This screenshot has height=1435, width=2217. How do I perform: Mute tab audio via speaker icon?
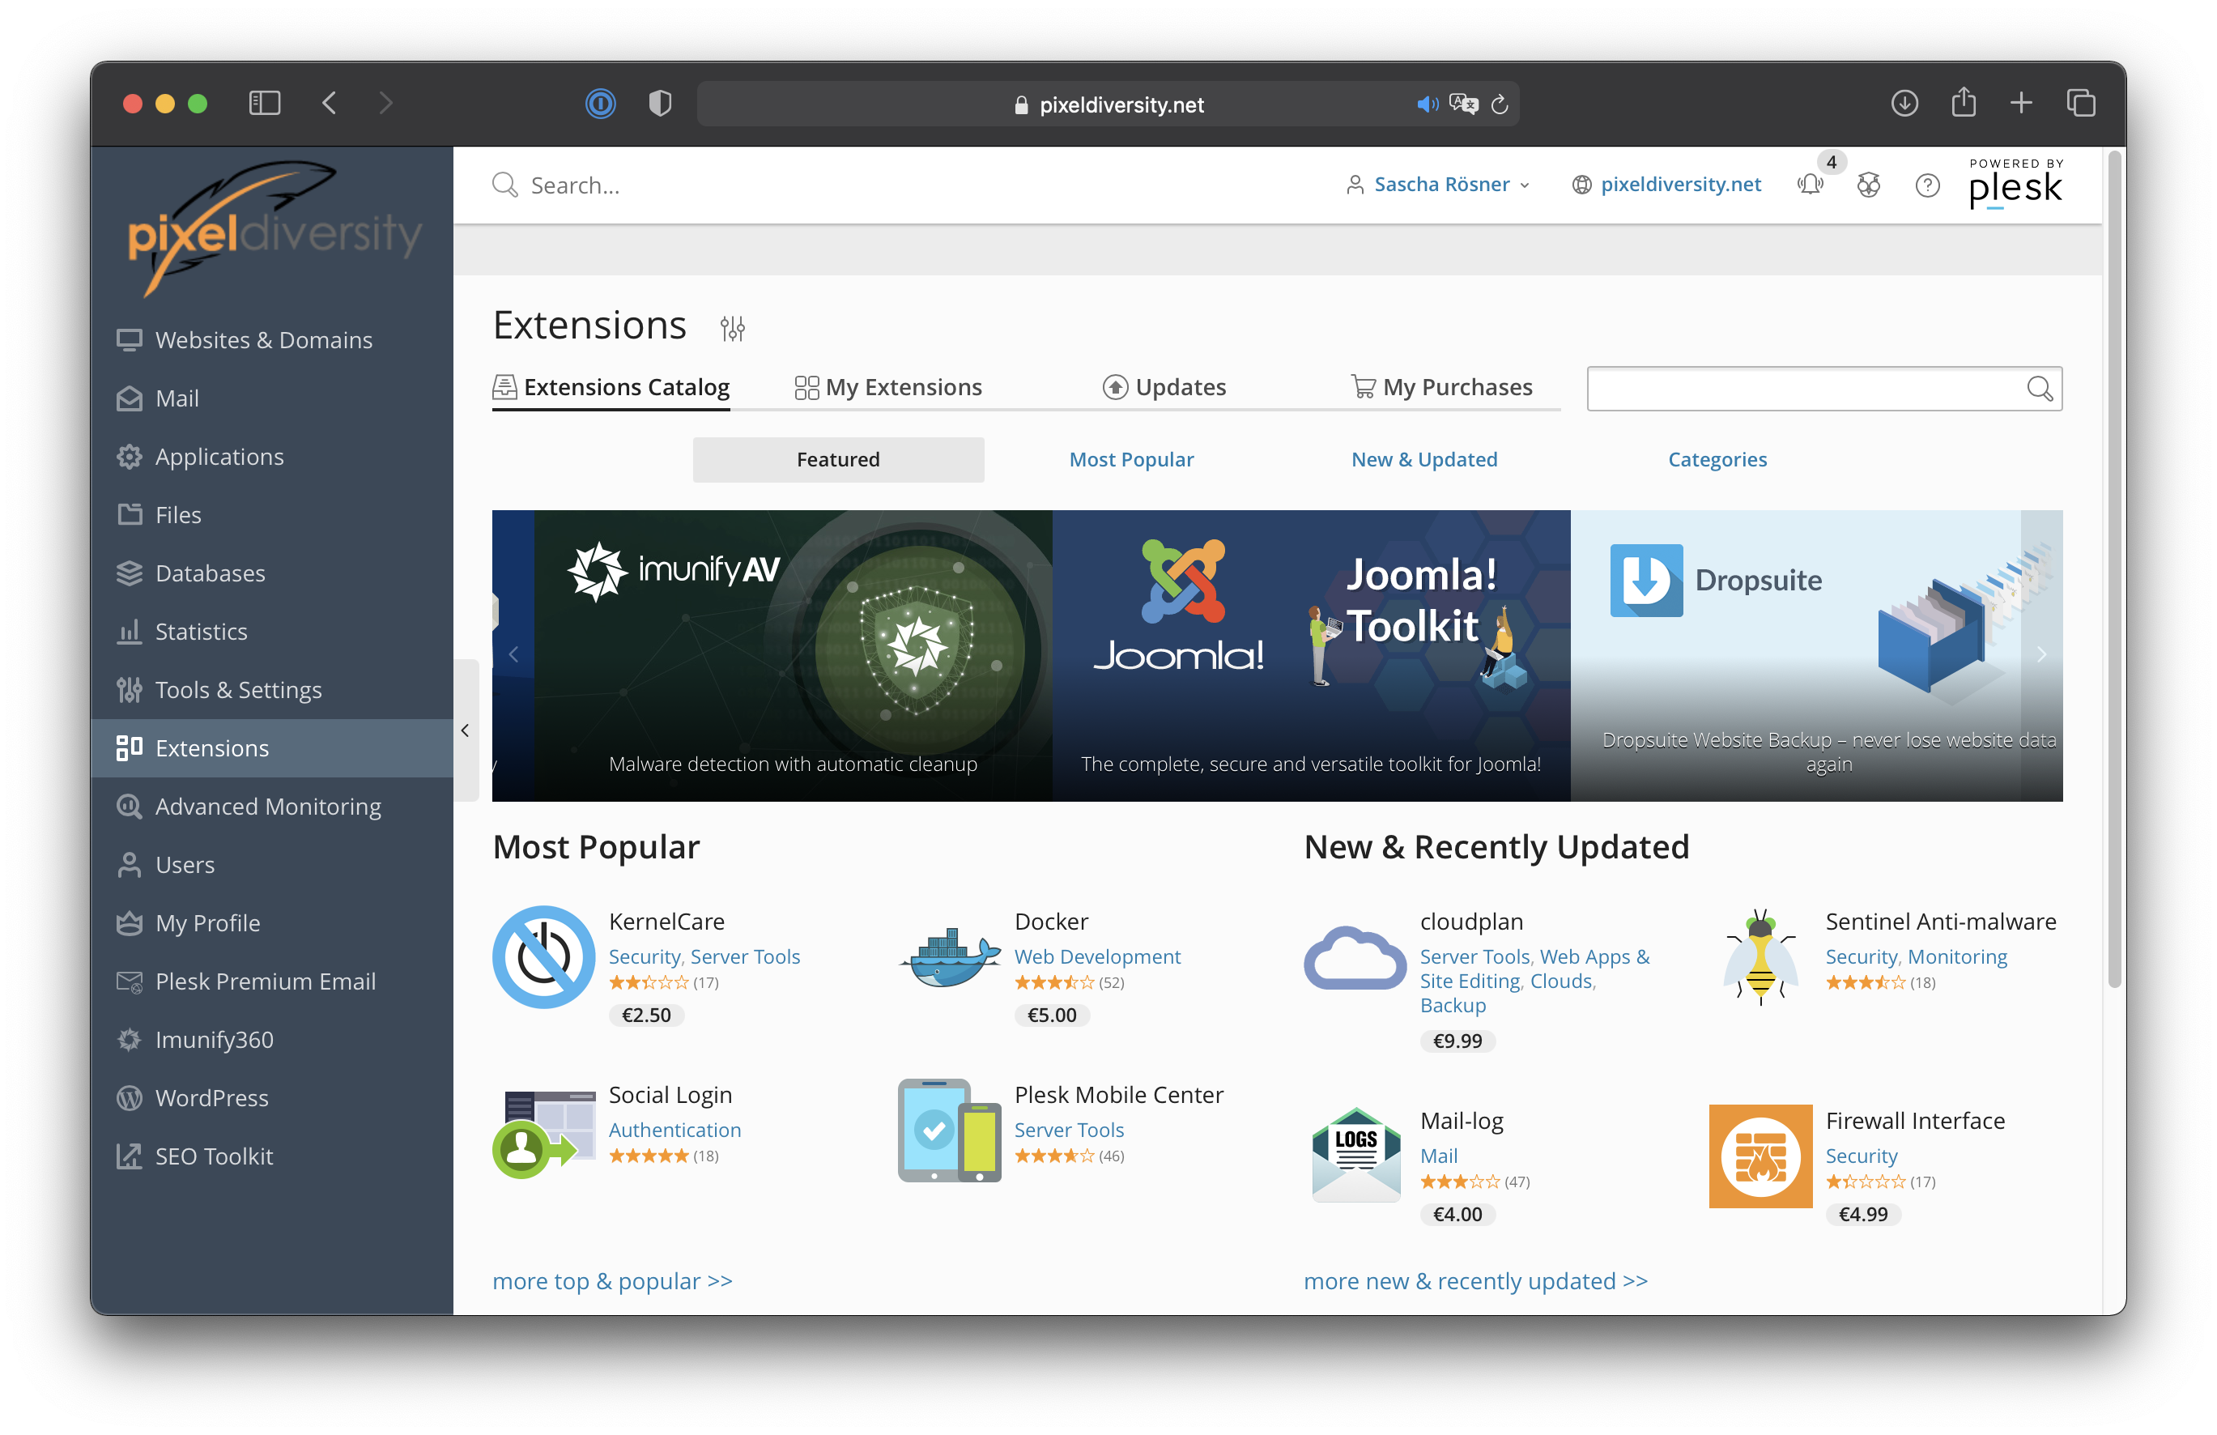[x=1425, y=104]
